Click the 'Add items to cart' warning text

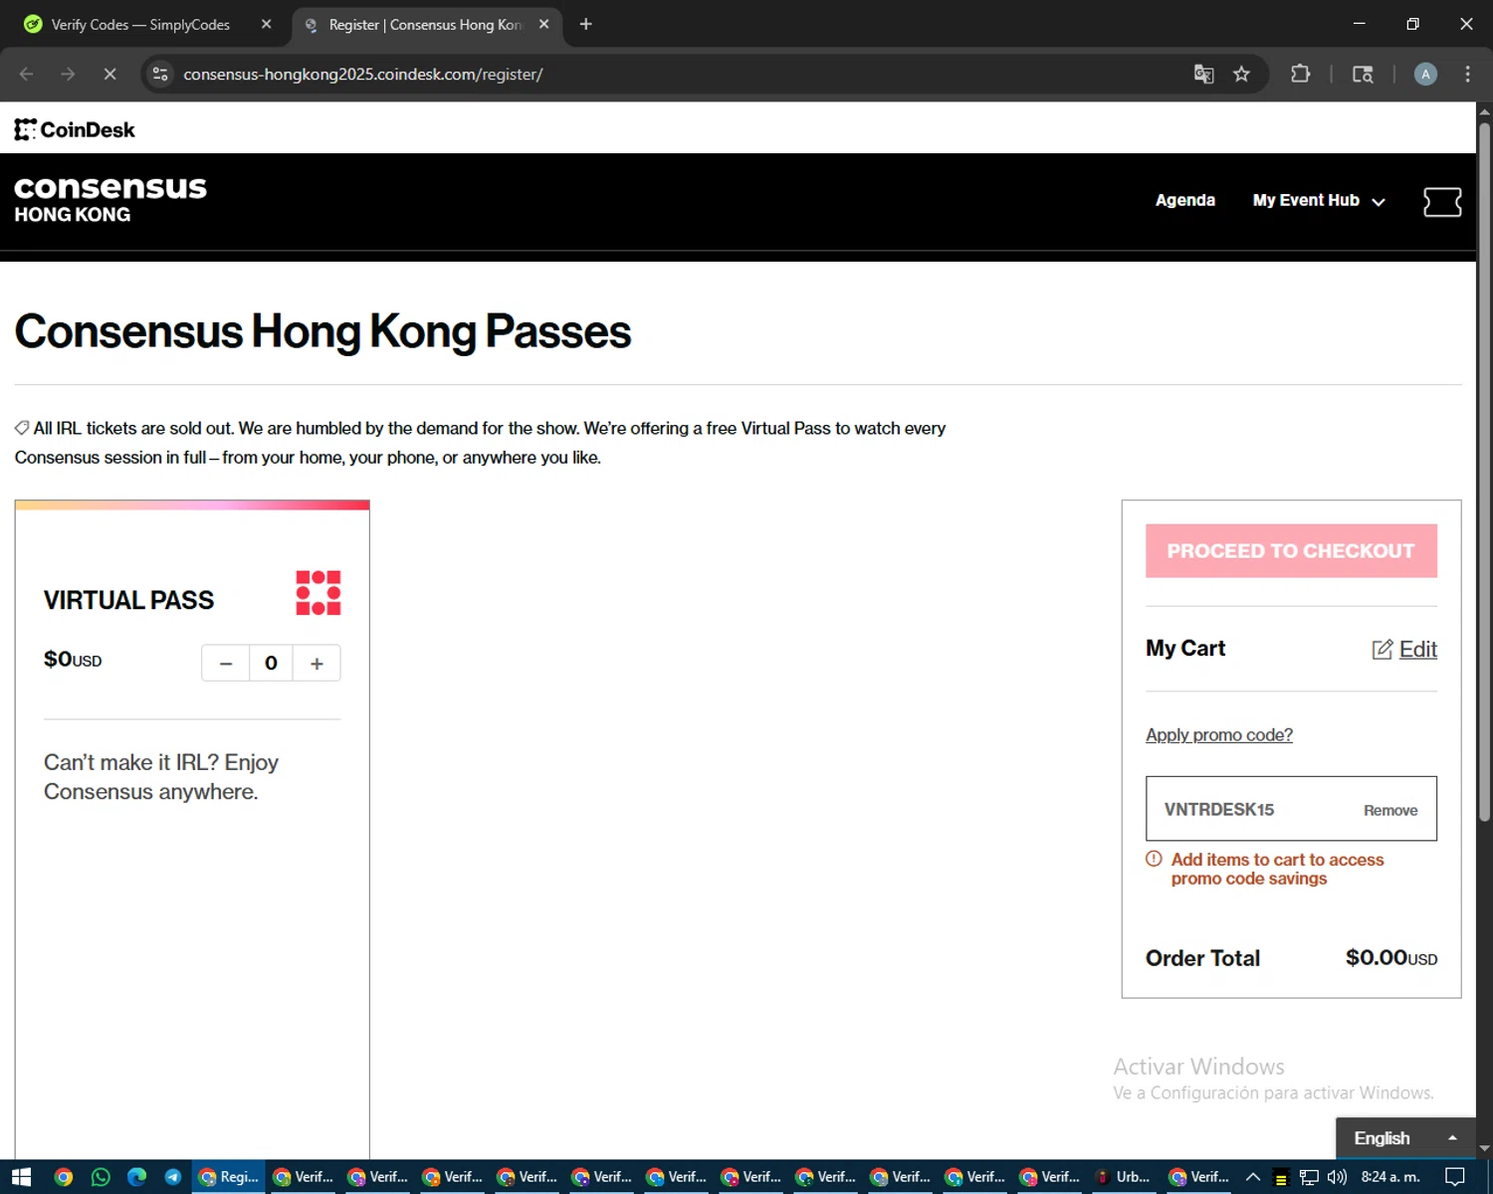click(x=1277, y=869)
